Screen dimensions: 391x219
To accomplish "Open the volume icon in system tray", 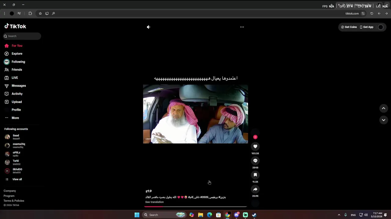I will click(x=366, y=215).
